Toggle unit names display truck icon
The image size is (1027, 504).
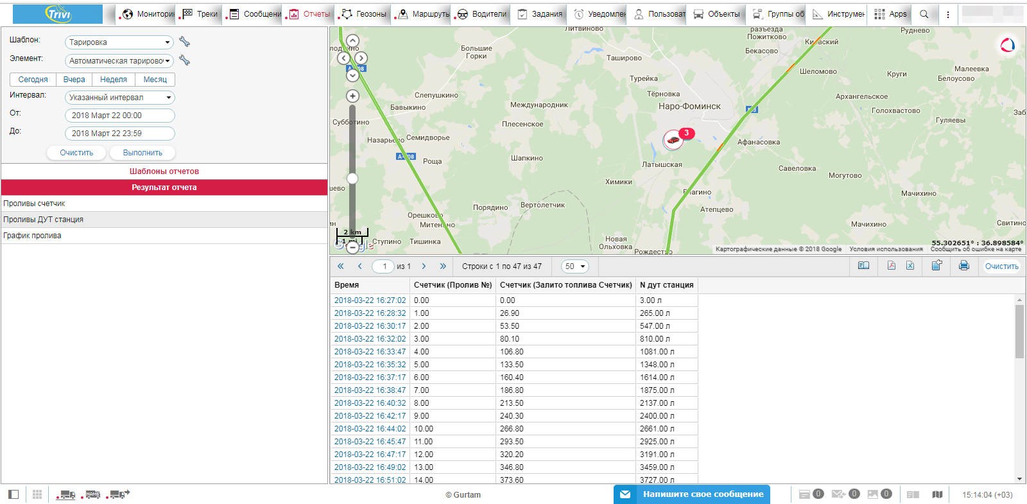coord(93,494)
